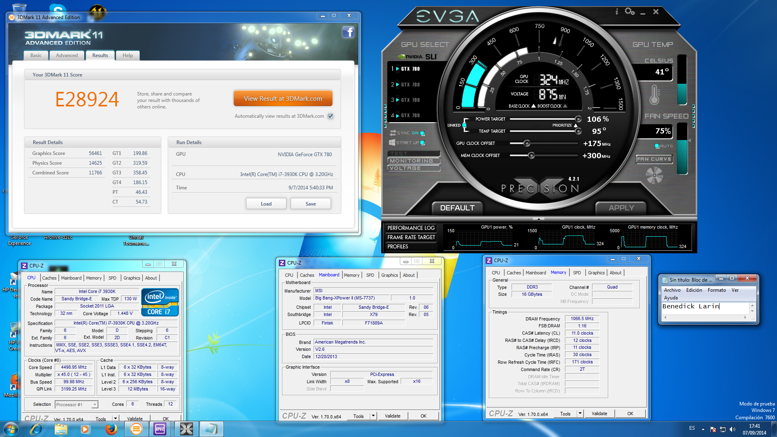The height and width of the screenshot is (437, 777).
Task: Click the network tray icon
Action: point(723,429)
